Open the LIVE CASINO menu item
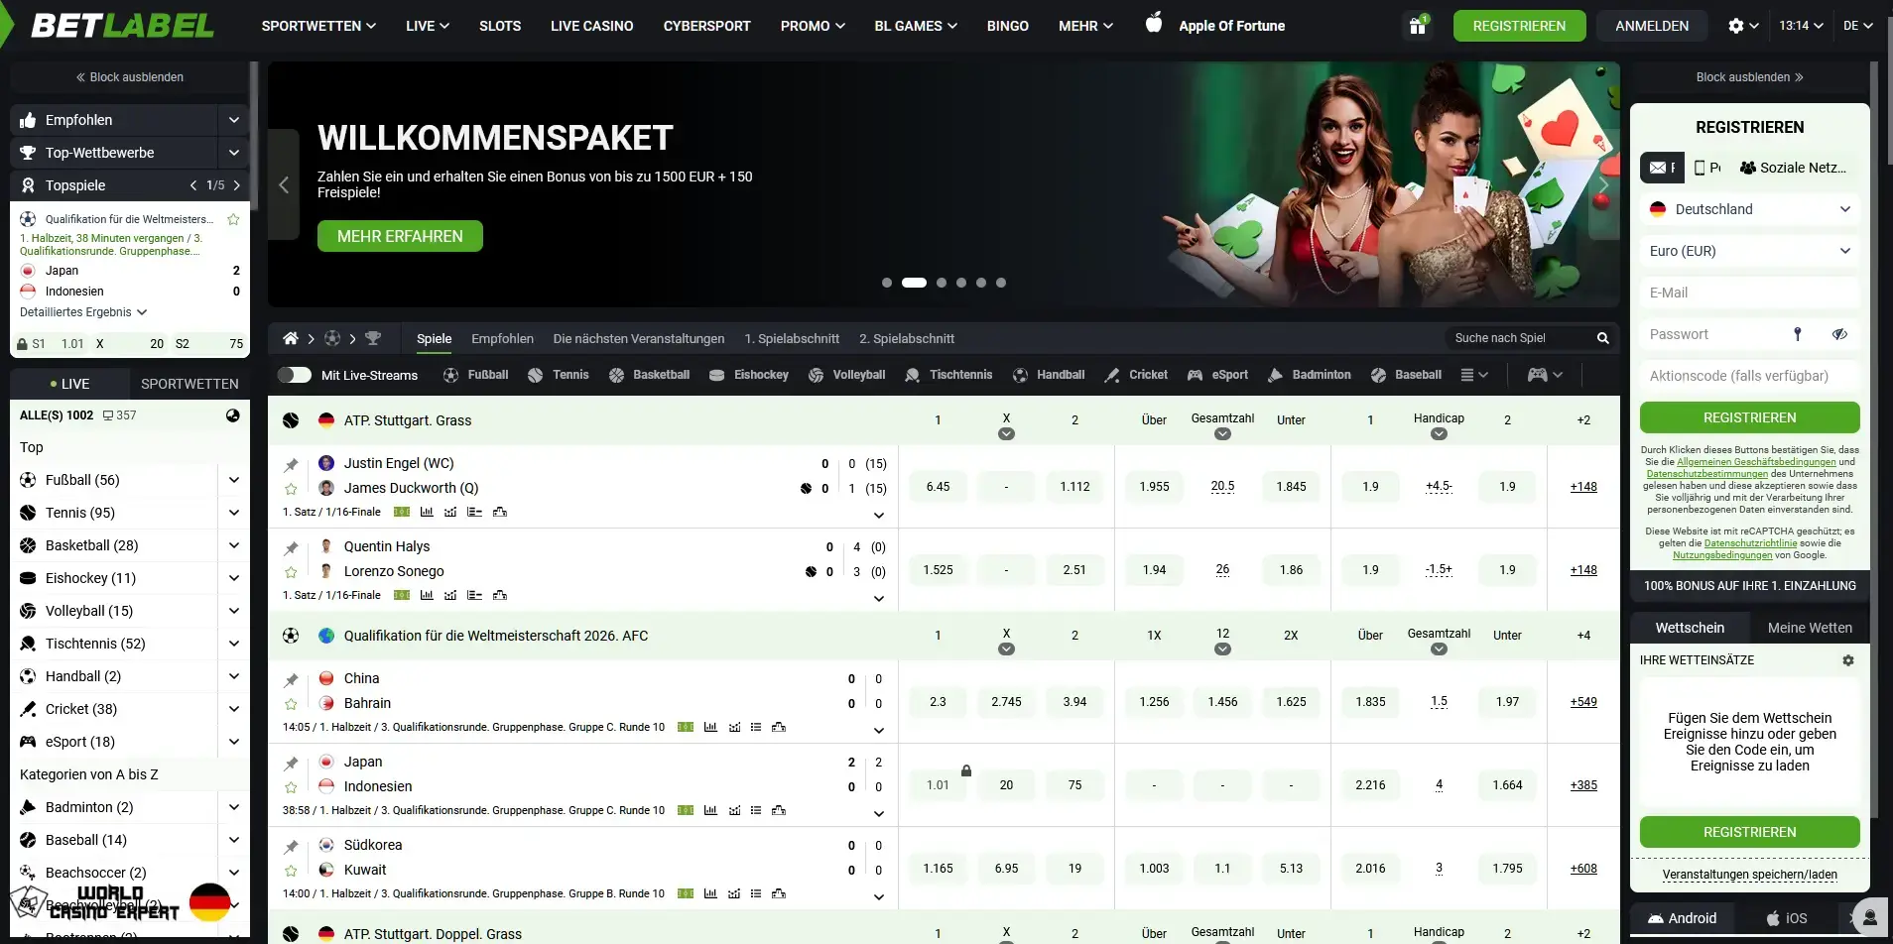 591,26
